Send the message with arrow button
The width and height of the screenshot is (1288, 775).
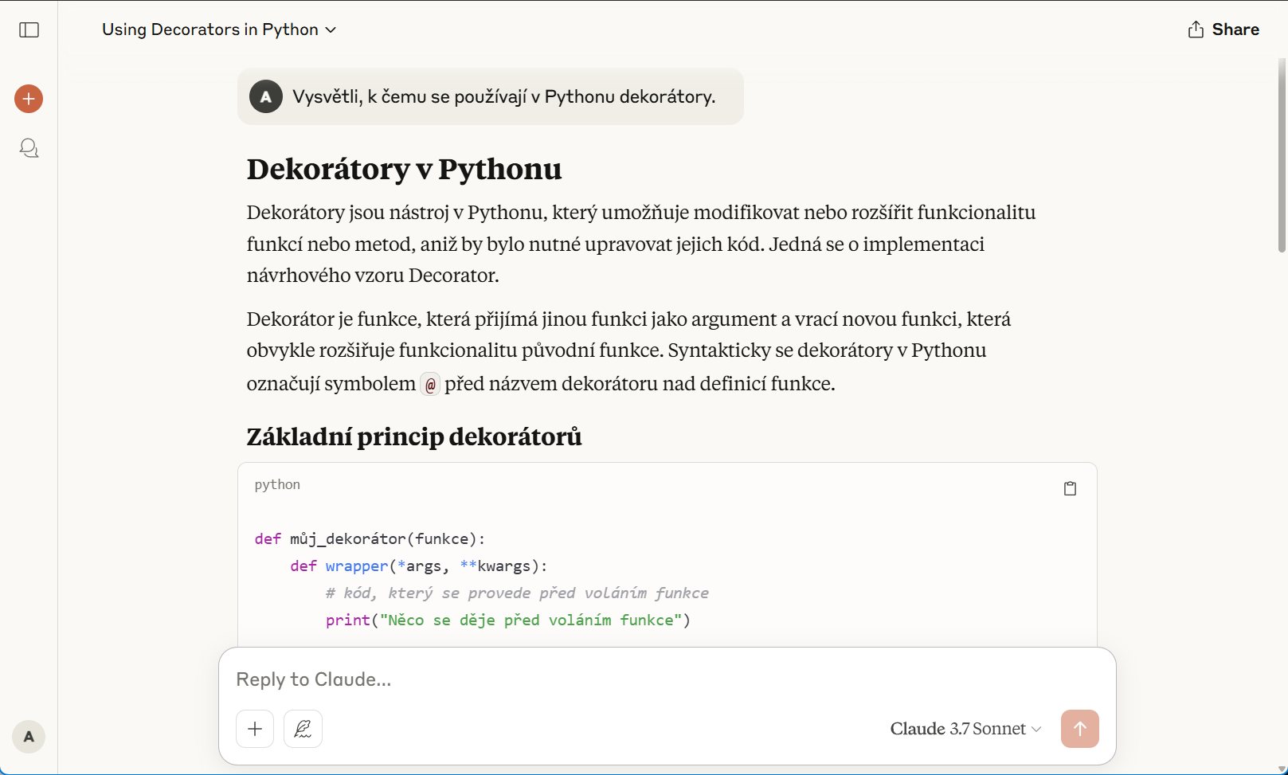coord(1079,729)
